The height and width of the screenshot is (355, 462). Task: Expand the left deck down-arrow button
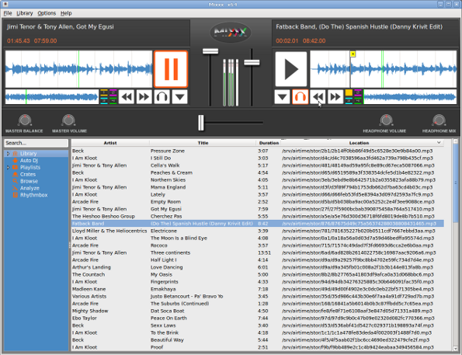(179, 96)
